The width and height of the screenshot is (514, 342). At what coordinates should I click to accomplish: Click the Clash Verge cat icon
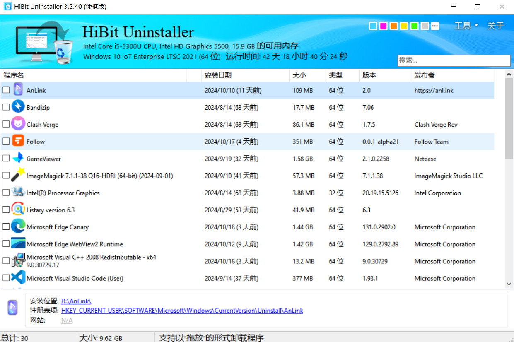[x=18, y=124]
